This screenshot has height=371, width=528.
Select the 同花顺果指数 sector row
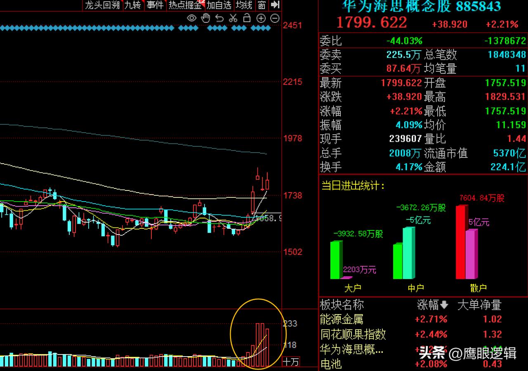click(423, 334)
